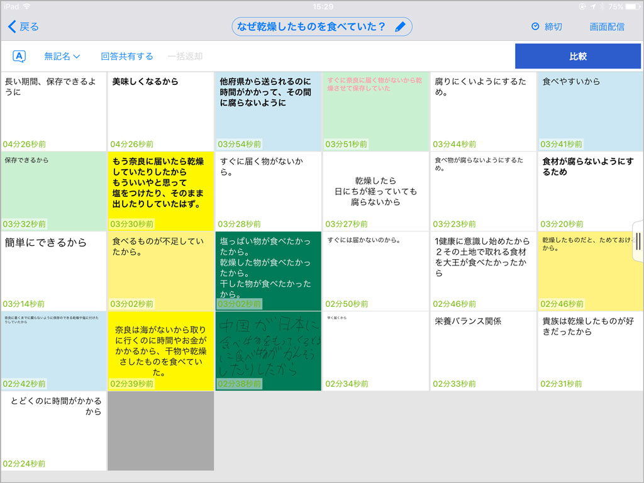Open the 貴族は乾燥したものが好き answer card
644x483 pixels.
590,351
